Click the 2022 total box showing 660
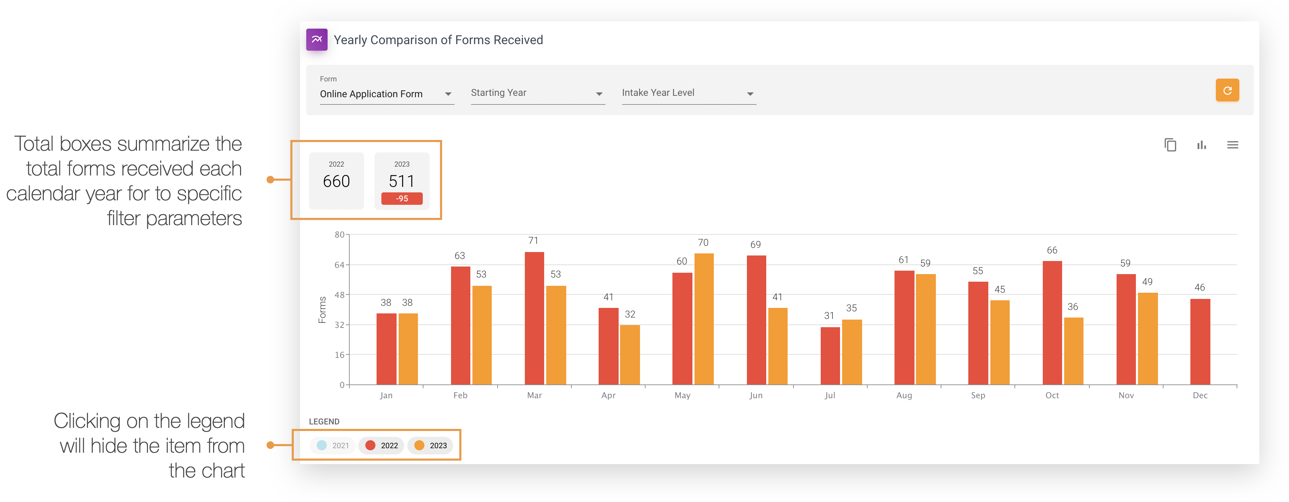 (336, 180)
